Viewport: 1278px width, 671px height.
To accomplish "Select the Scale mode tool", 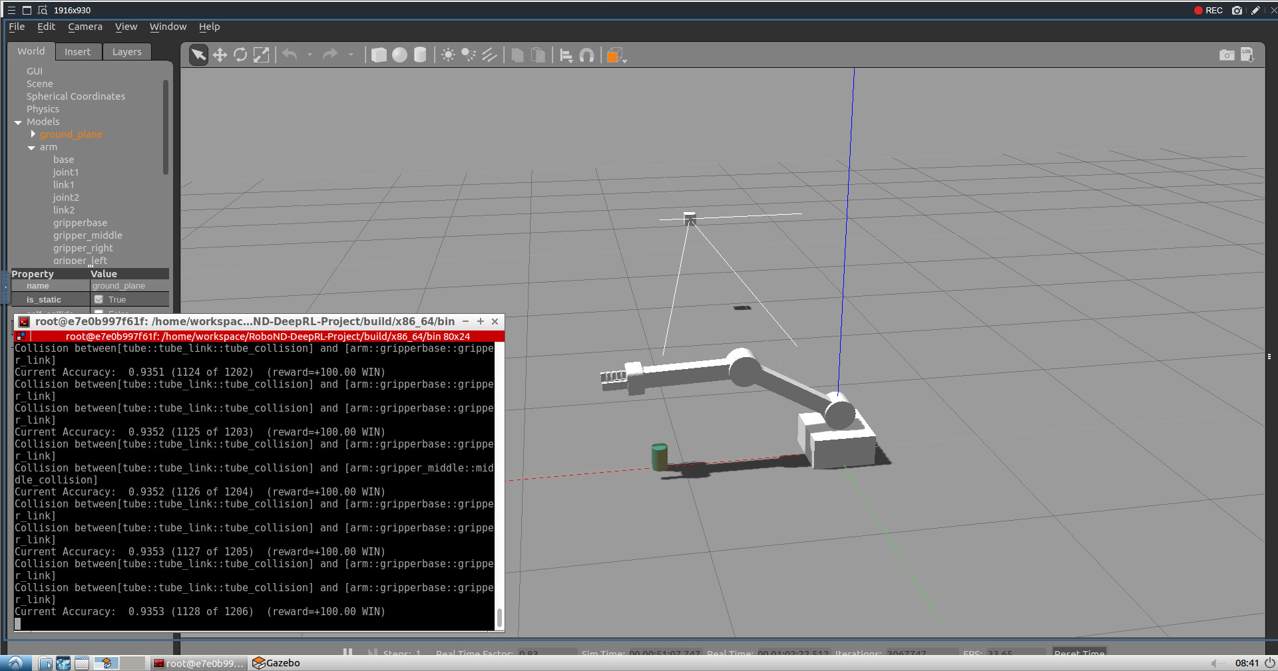I will pyautogui.click(x=261, y=55).
